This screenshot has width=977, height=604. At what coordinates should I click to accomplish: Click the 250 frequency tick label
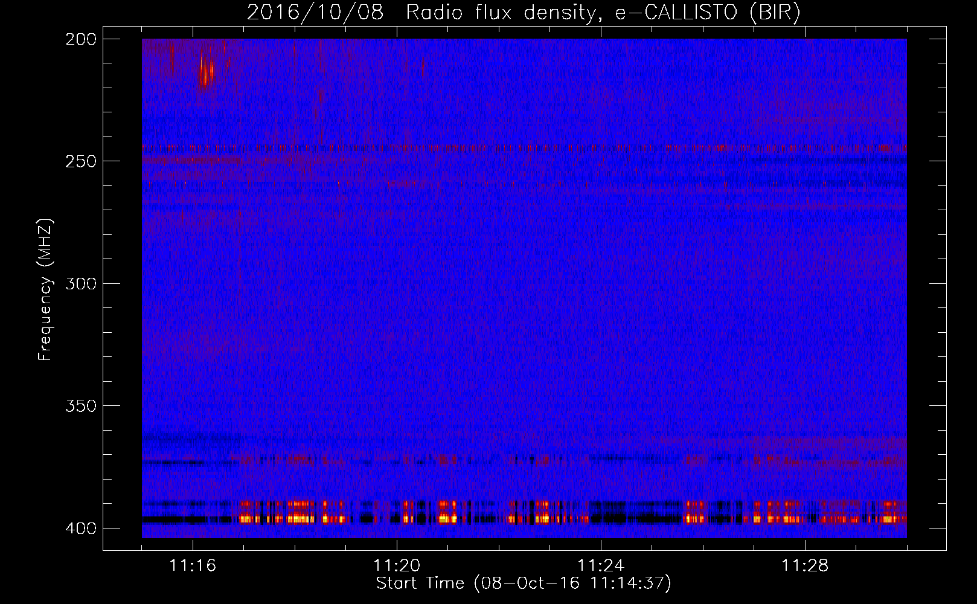pos(80,161)
